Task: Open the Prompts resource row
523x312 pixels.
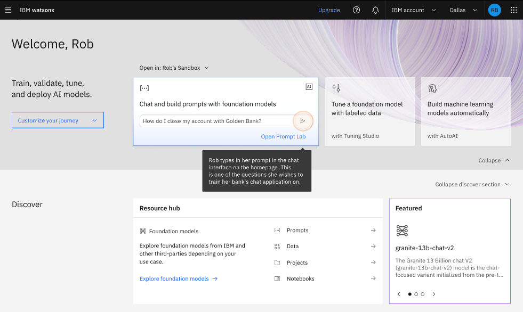Action: [325, 231]
